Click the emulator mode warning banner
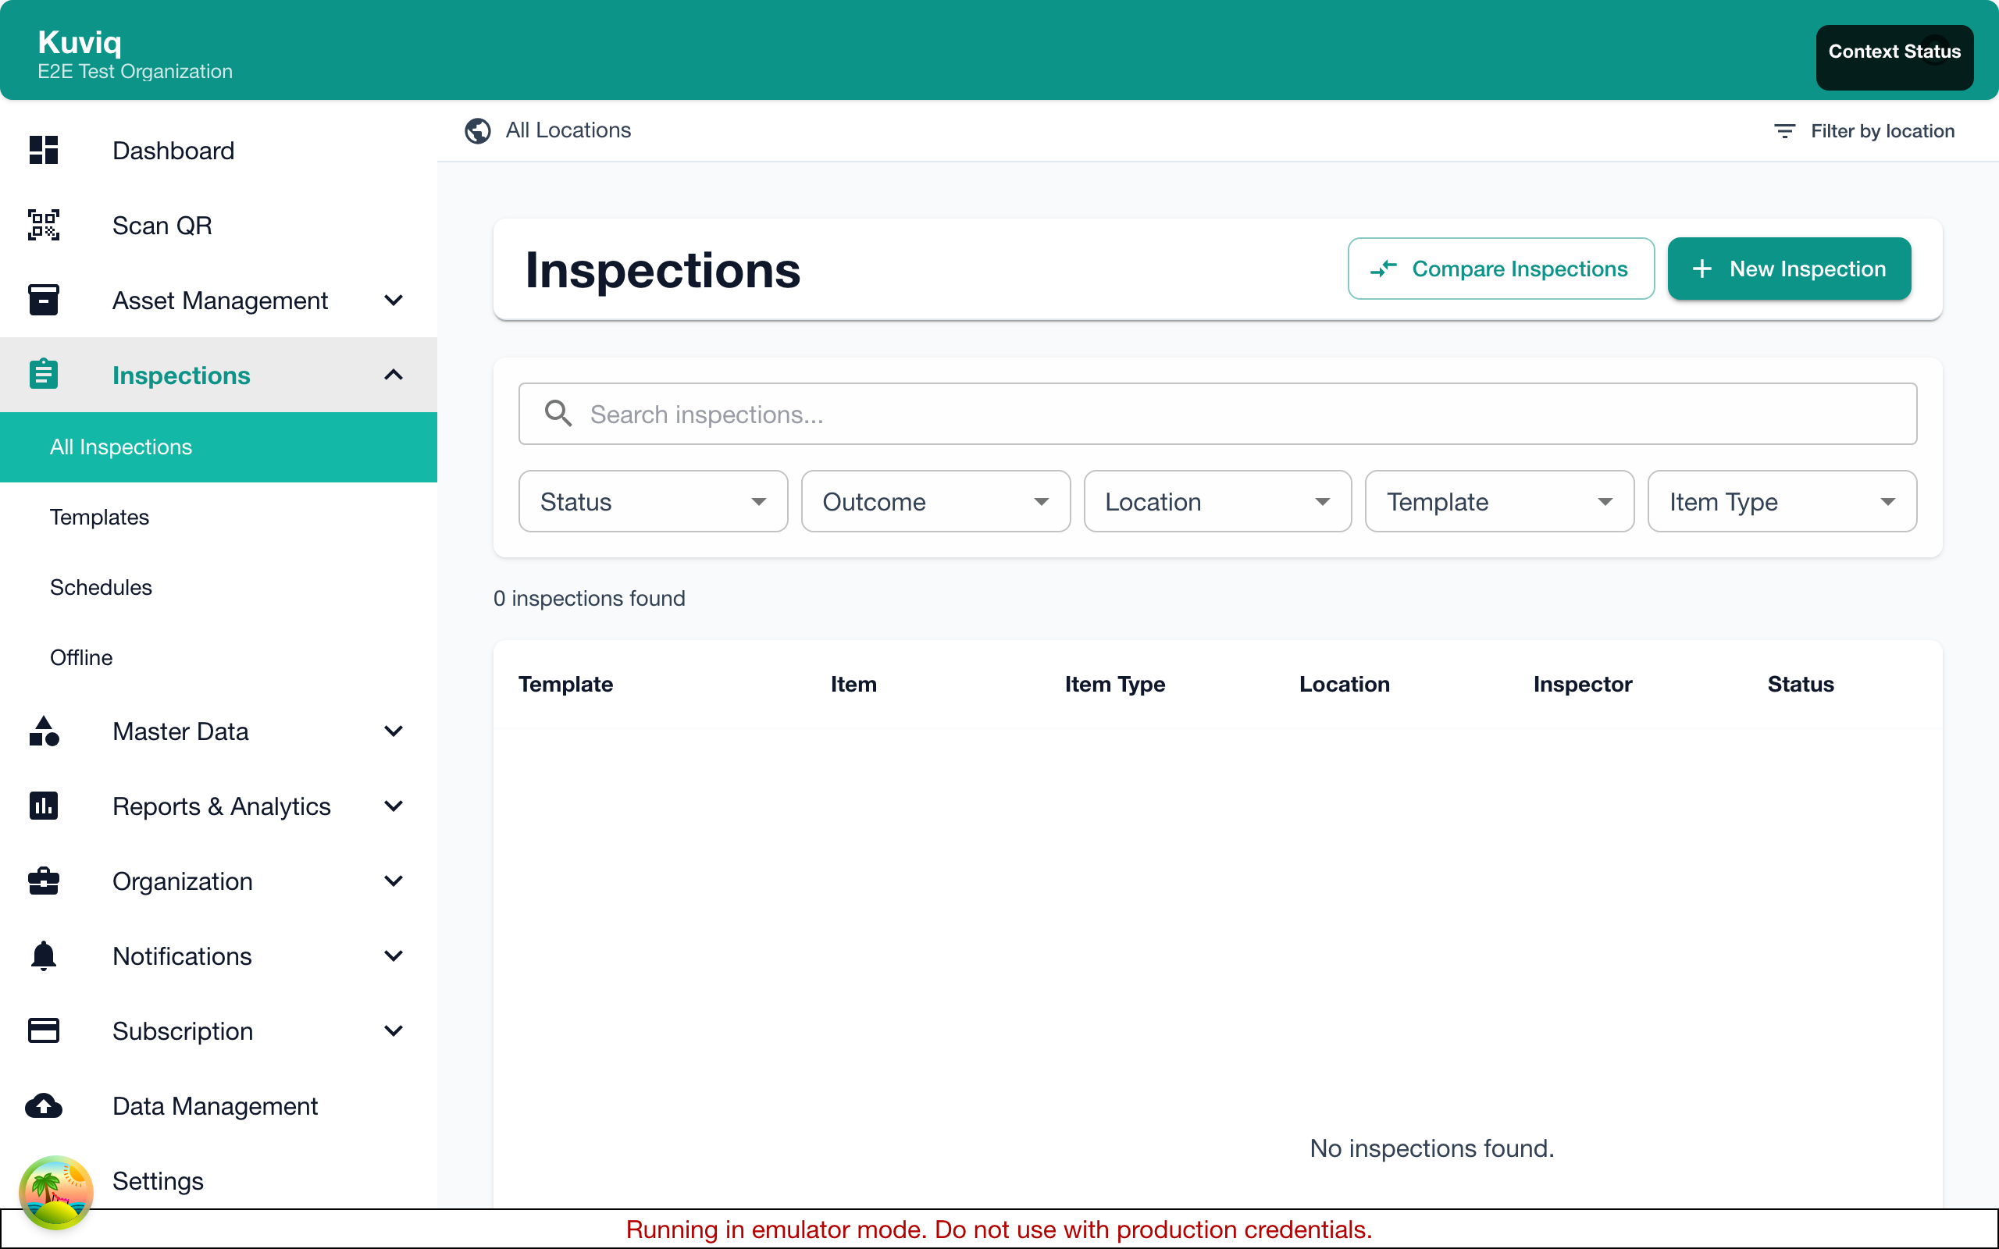The image size is (1999, 1249). (x=999, y=1229)
